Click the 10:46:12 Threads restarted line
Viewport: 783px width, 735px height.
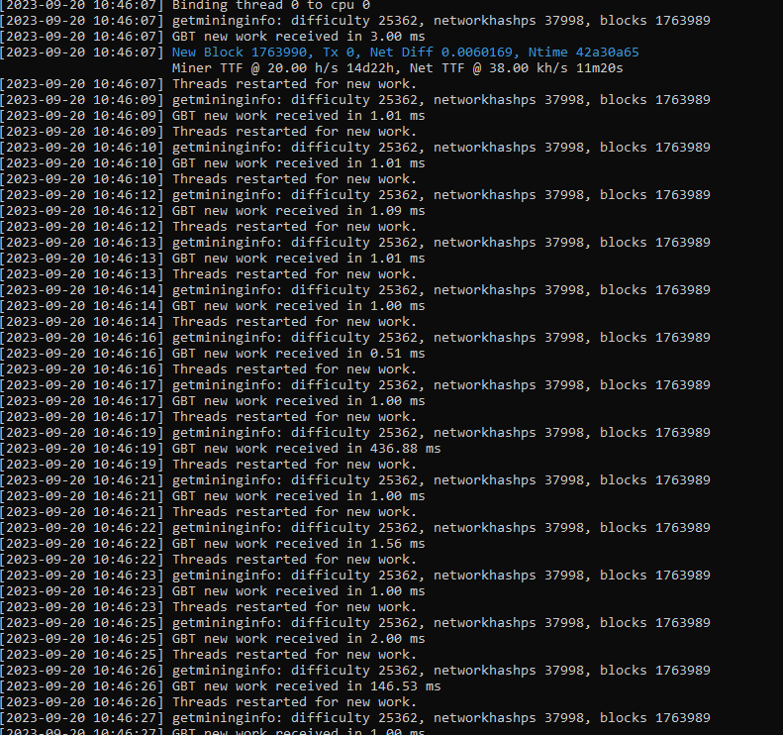208,227
